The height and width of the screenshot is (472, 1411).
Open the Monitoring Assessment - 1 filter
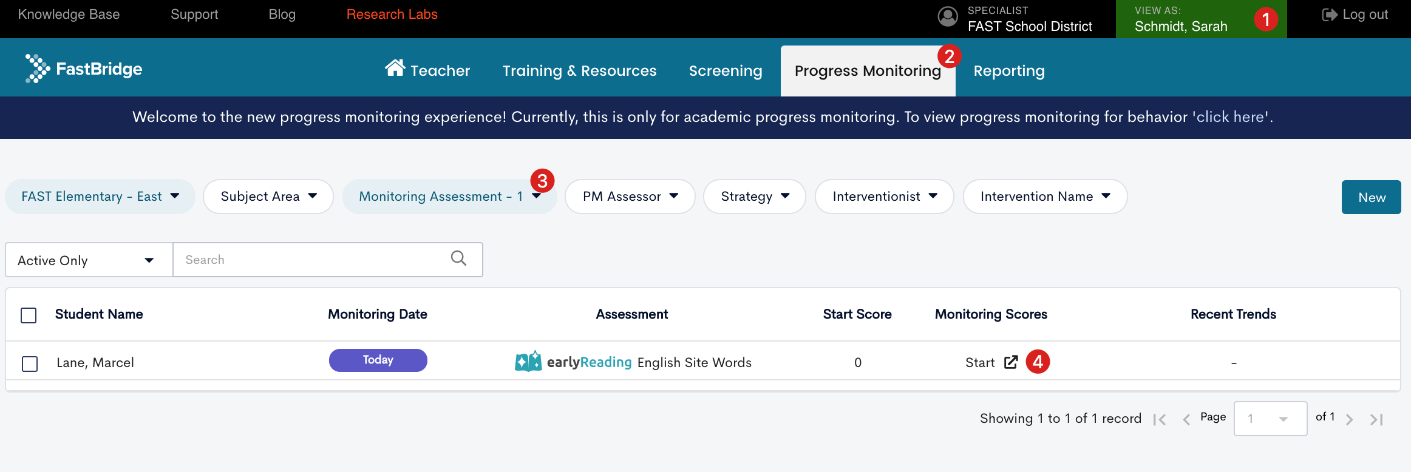click(450, 197)
